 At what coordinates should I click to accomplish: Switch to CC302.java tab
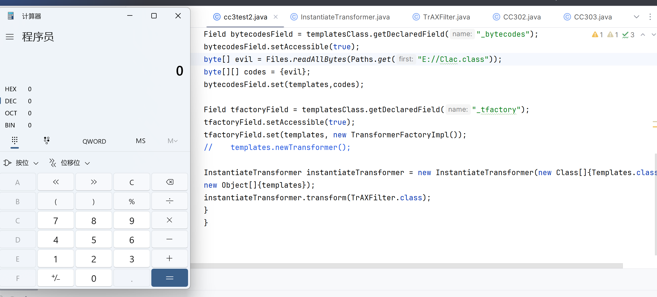[517, 17]
